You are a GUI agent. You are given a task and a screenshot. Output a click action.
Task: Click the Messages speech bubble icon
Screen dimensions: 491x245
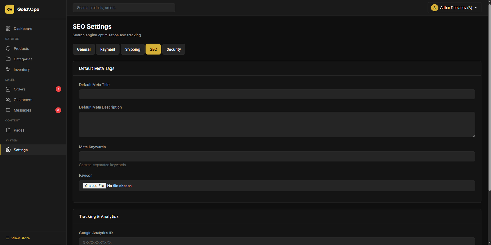click(x=8, y=110)
